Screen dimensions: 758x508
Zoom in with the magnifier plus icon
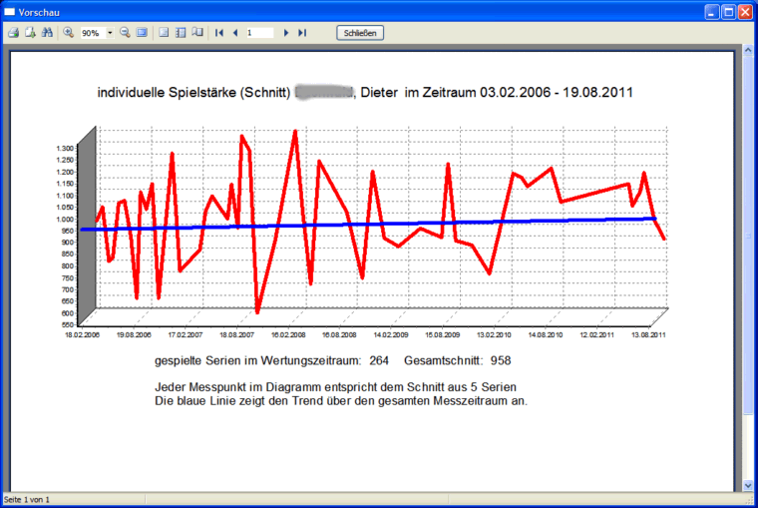click(x=68, y=33)
